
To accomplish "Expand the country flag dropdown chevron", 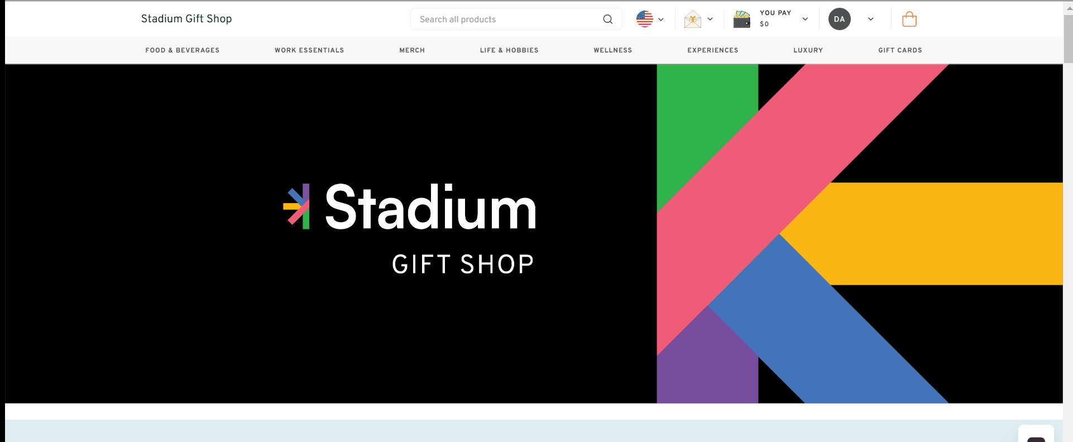I will (x=661, y=19).
